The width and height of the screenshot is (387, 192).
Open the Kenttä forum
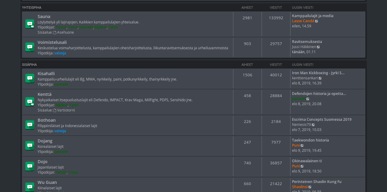[45, 94]
